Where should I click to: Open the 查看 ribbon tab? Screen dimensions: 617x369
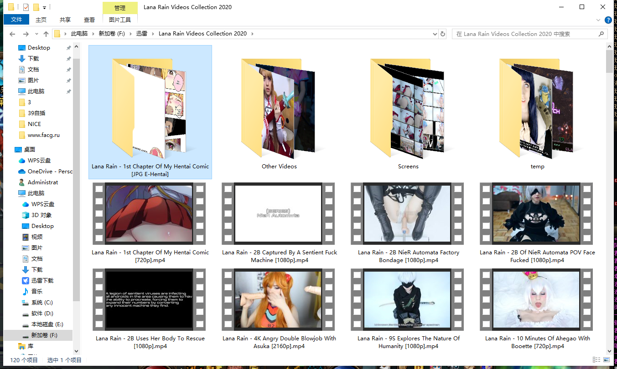coord(89,20)
